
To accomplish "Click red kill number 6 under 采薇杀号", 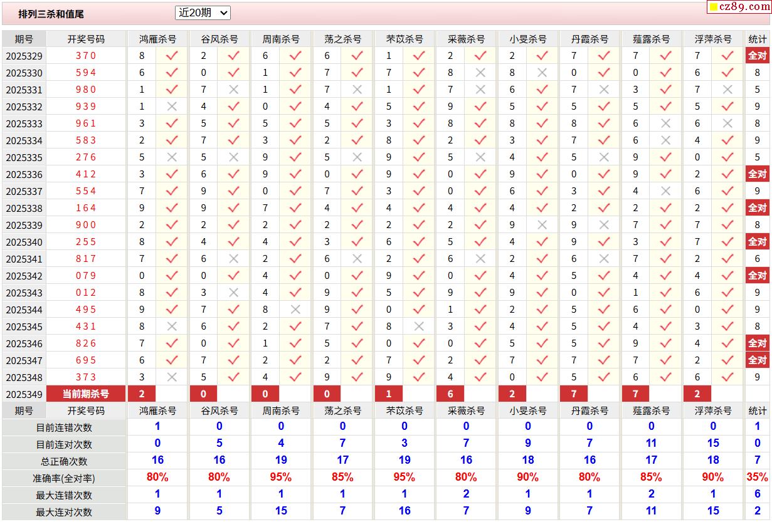I will pyautogui.click(x=450, y=394).
